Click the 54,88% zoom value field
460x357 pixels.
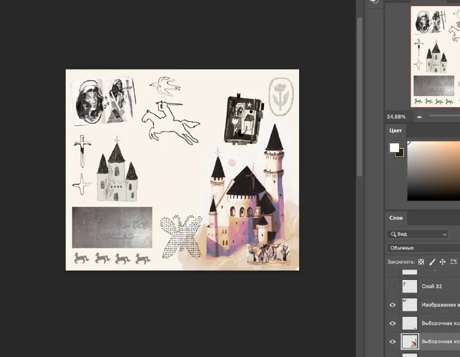point(396,117)
